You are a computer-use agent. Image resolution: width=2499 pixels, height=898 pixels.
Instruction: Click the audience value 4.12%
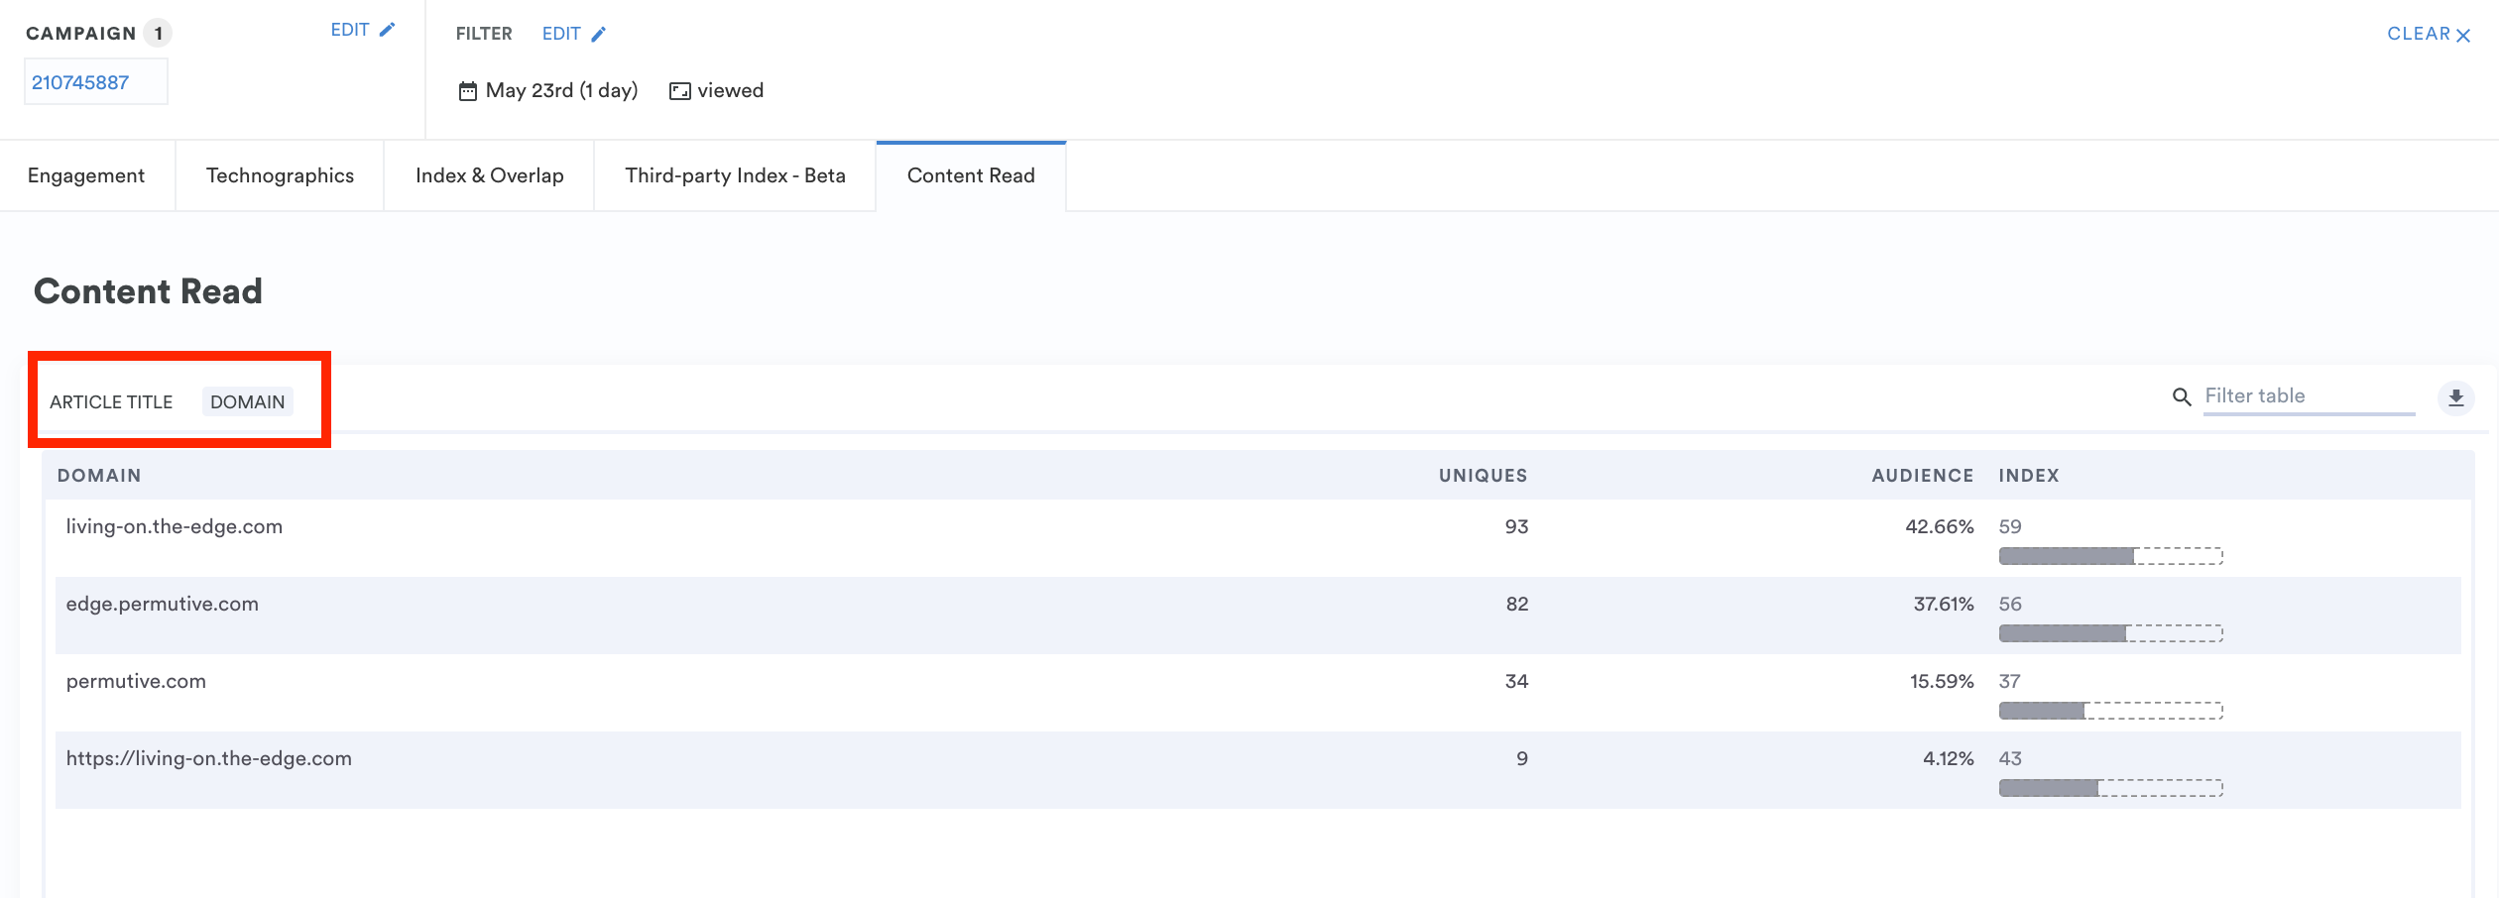(1949, 758)
